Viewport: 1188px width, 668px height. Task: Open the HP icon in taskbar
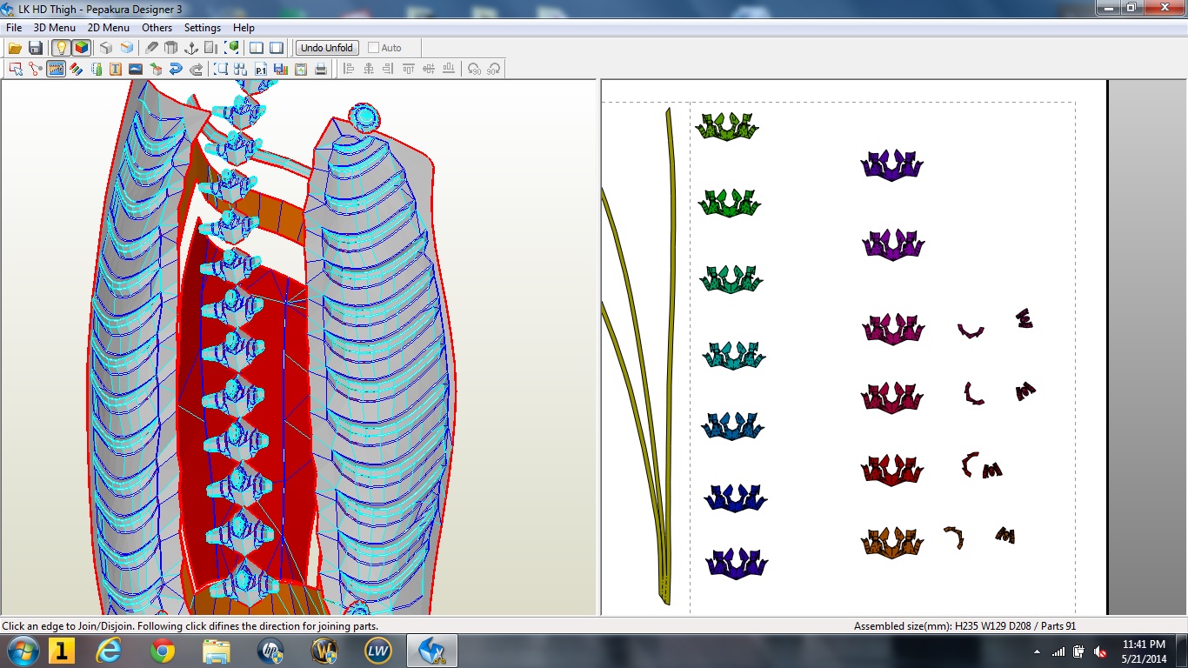coord(270,651)
